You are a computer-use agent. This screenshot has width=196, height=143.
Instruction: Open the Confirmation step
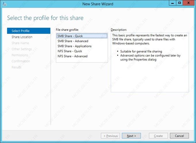click(21, 61)
